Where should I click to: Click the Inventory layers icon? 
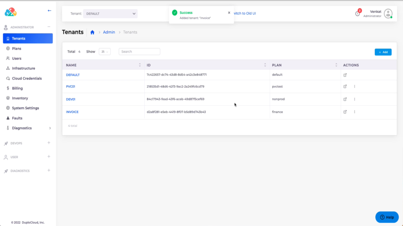pyautogui.click(x=8, y=98)
